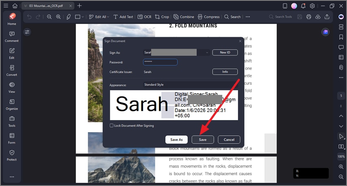347x186 pixels.
Task: Run the OCR tool
Action: (x=145, y=17)
